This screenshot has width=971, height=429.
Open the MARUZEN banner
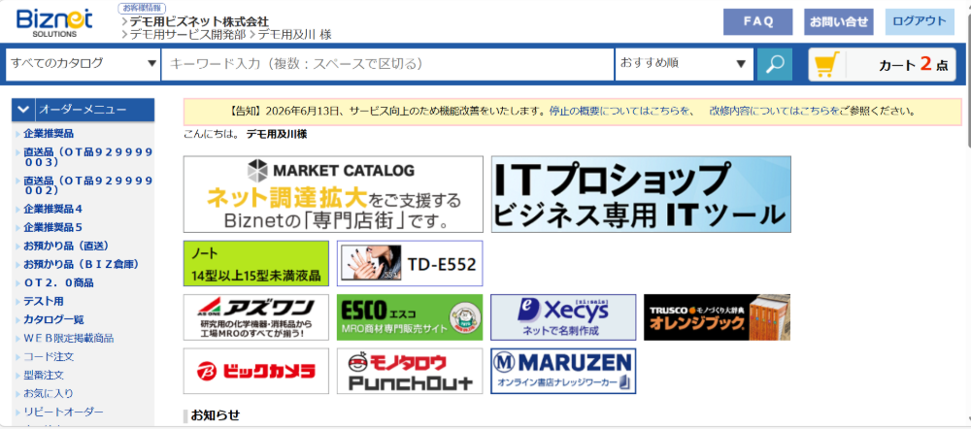pos(563,371)
